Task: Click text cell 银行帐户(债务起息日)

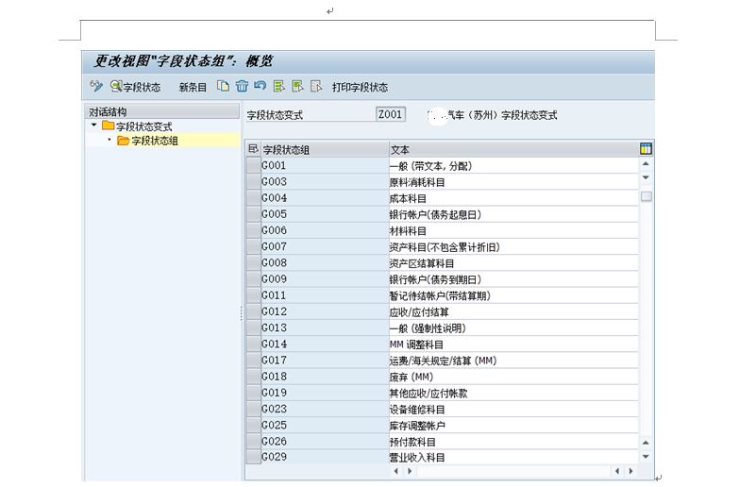Action: coord(513,214)
